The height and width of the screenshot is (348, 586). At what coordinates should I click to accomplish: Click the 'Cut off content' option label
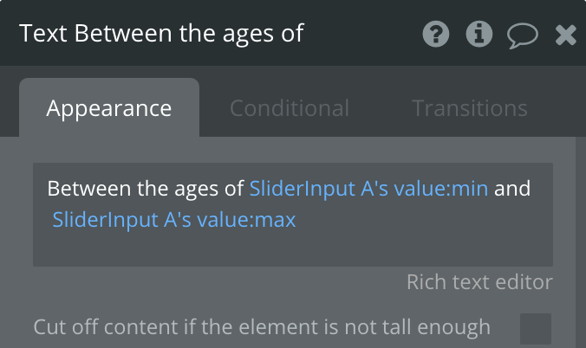coord(262,327)
